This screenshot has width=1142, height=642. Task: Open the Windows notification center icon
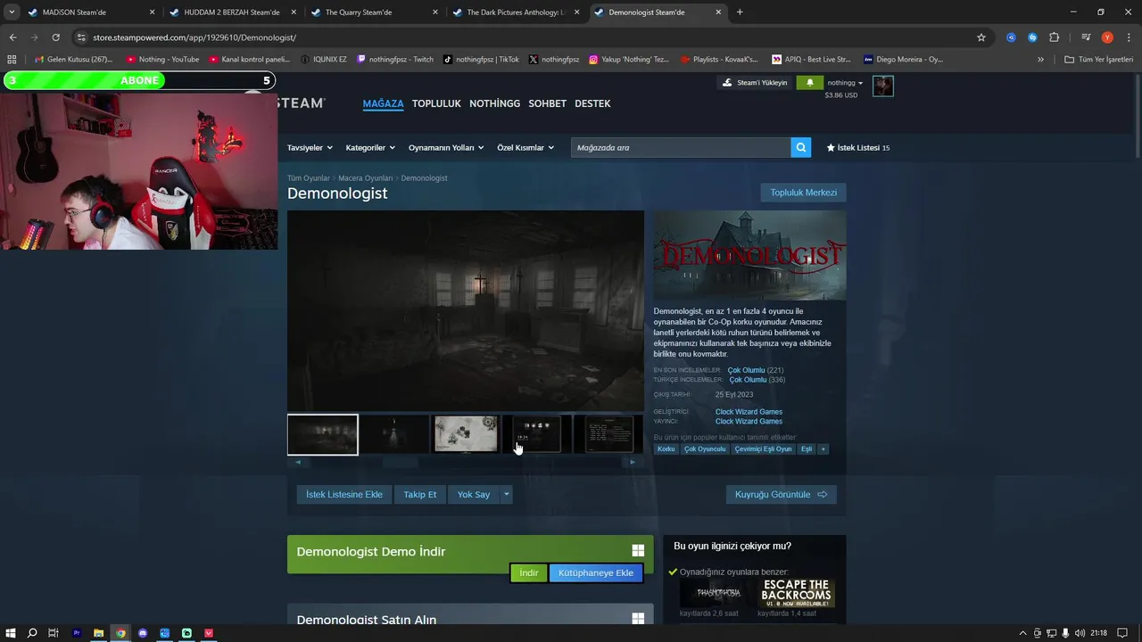[x=1122, y=633]
